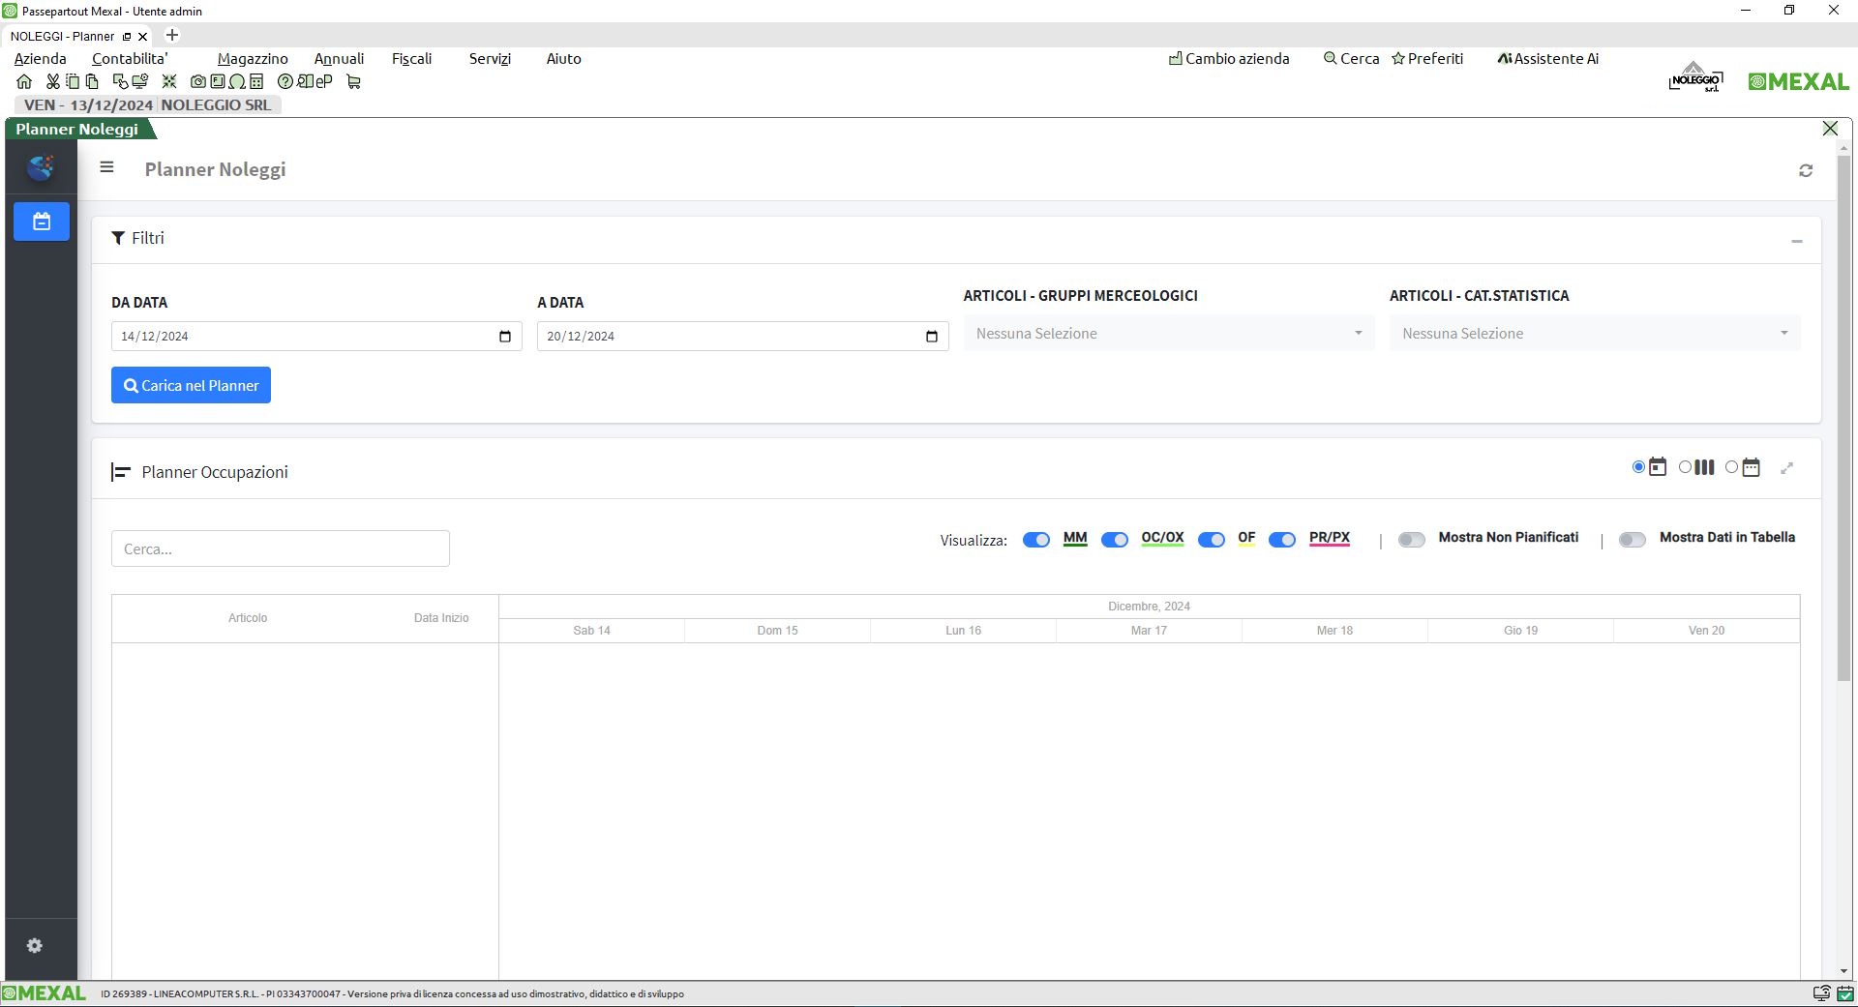
Task: Expand planner to fullscreen
Action: pyautogui.click(x=1787, y=468)
